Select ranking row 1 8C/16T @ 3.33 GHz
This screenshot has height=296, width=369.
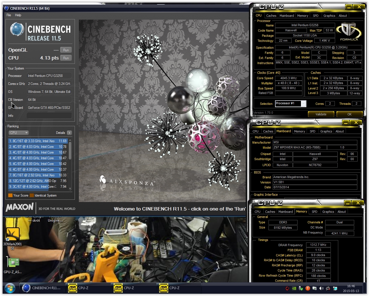[x=38, y=141]
